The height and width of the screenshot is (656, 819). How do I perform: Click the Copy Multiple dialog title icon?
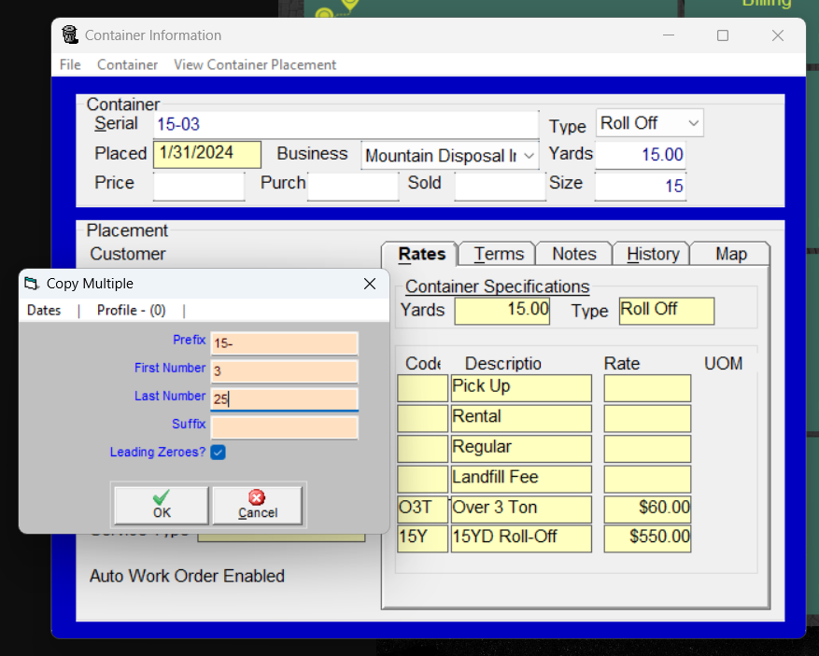click(32, 284)
